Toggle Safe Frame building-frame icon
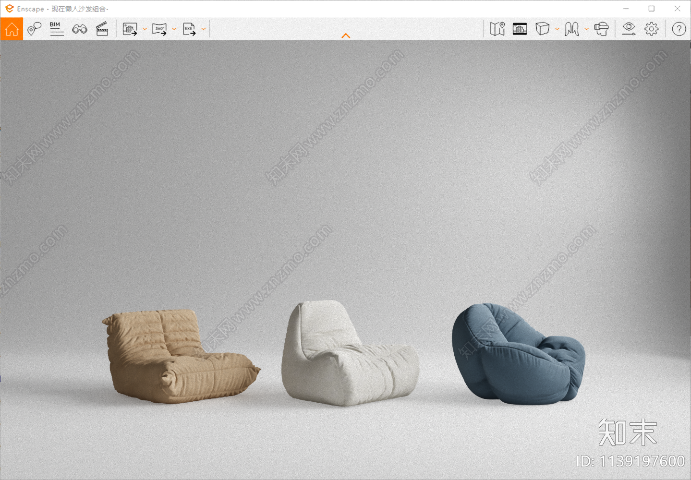This screenshot has height=480, width=691. click(520, 29)
